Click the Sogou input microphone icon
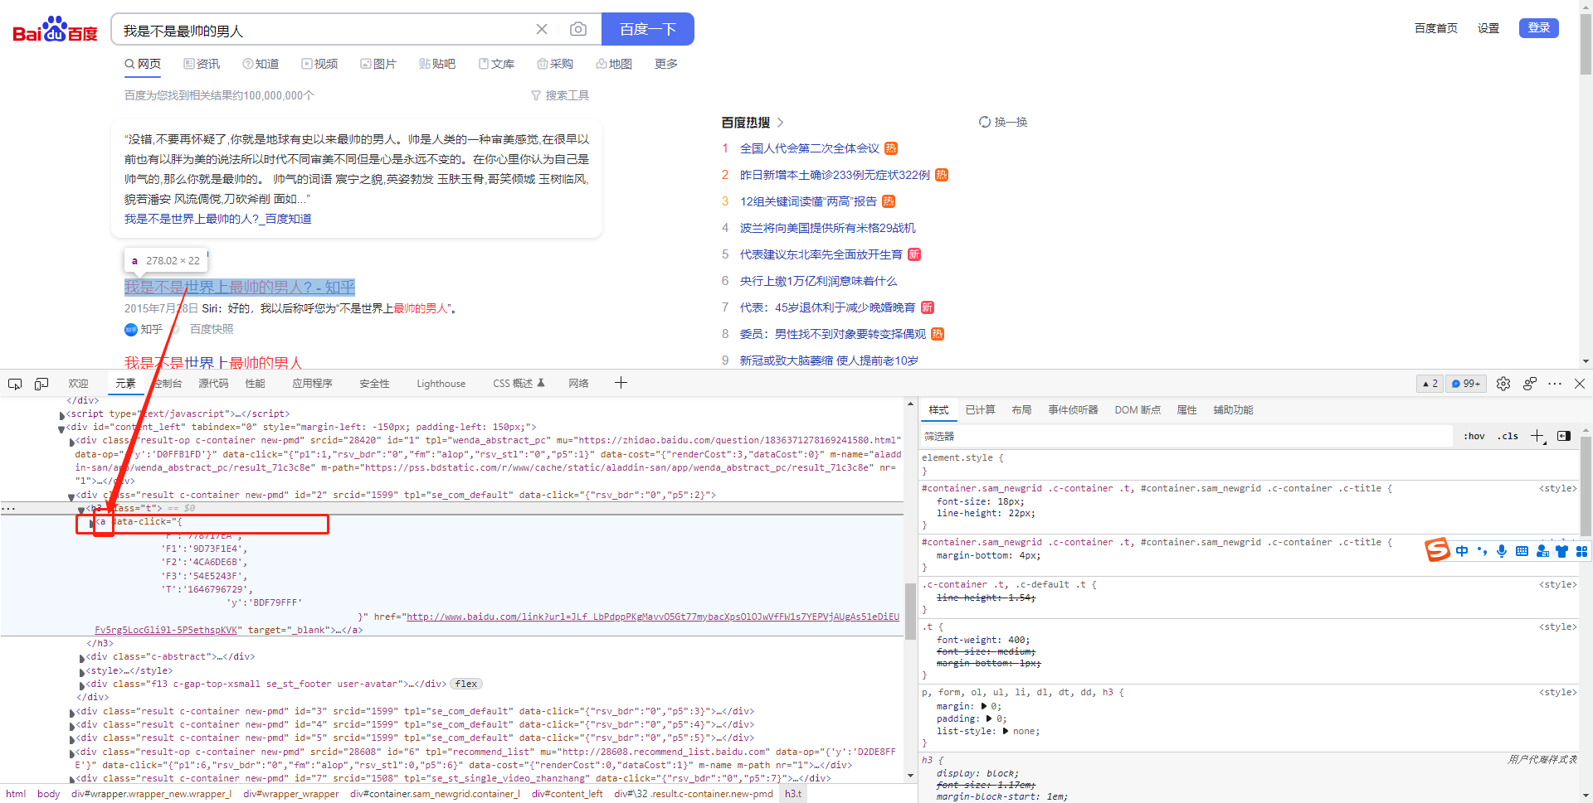The height and width of the screenshot is (803, 1593). coord(1502,551)
